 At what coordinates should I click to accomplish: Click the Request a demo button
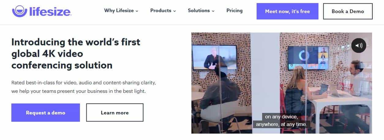tap(46, 113)
